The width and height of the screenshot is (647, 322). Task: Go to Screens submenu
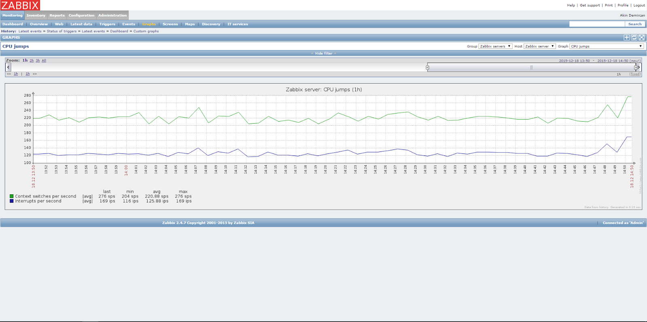170,24
